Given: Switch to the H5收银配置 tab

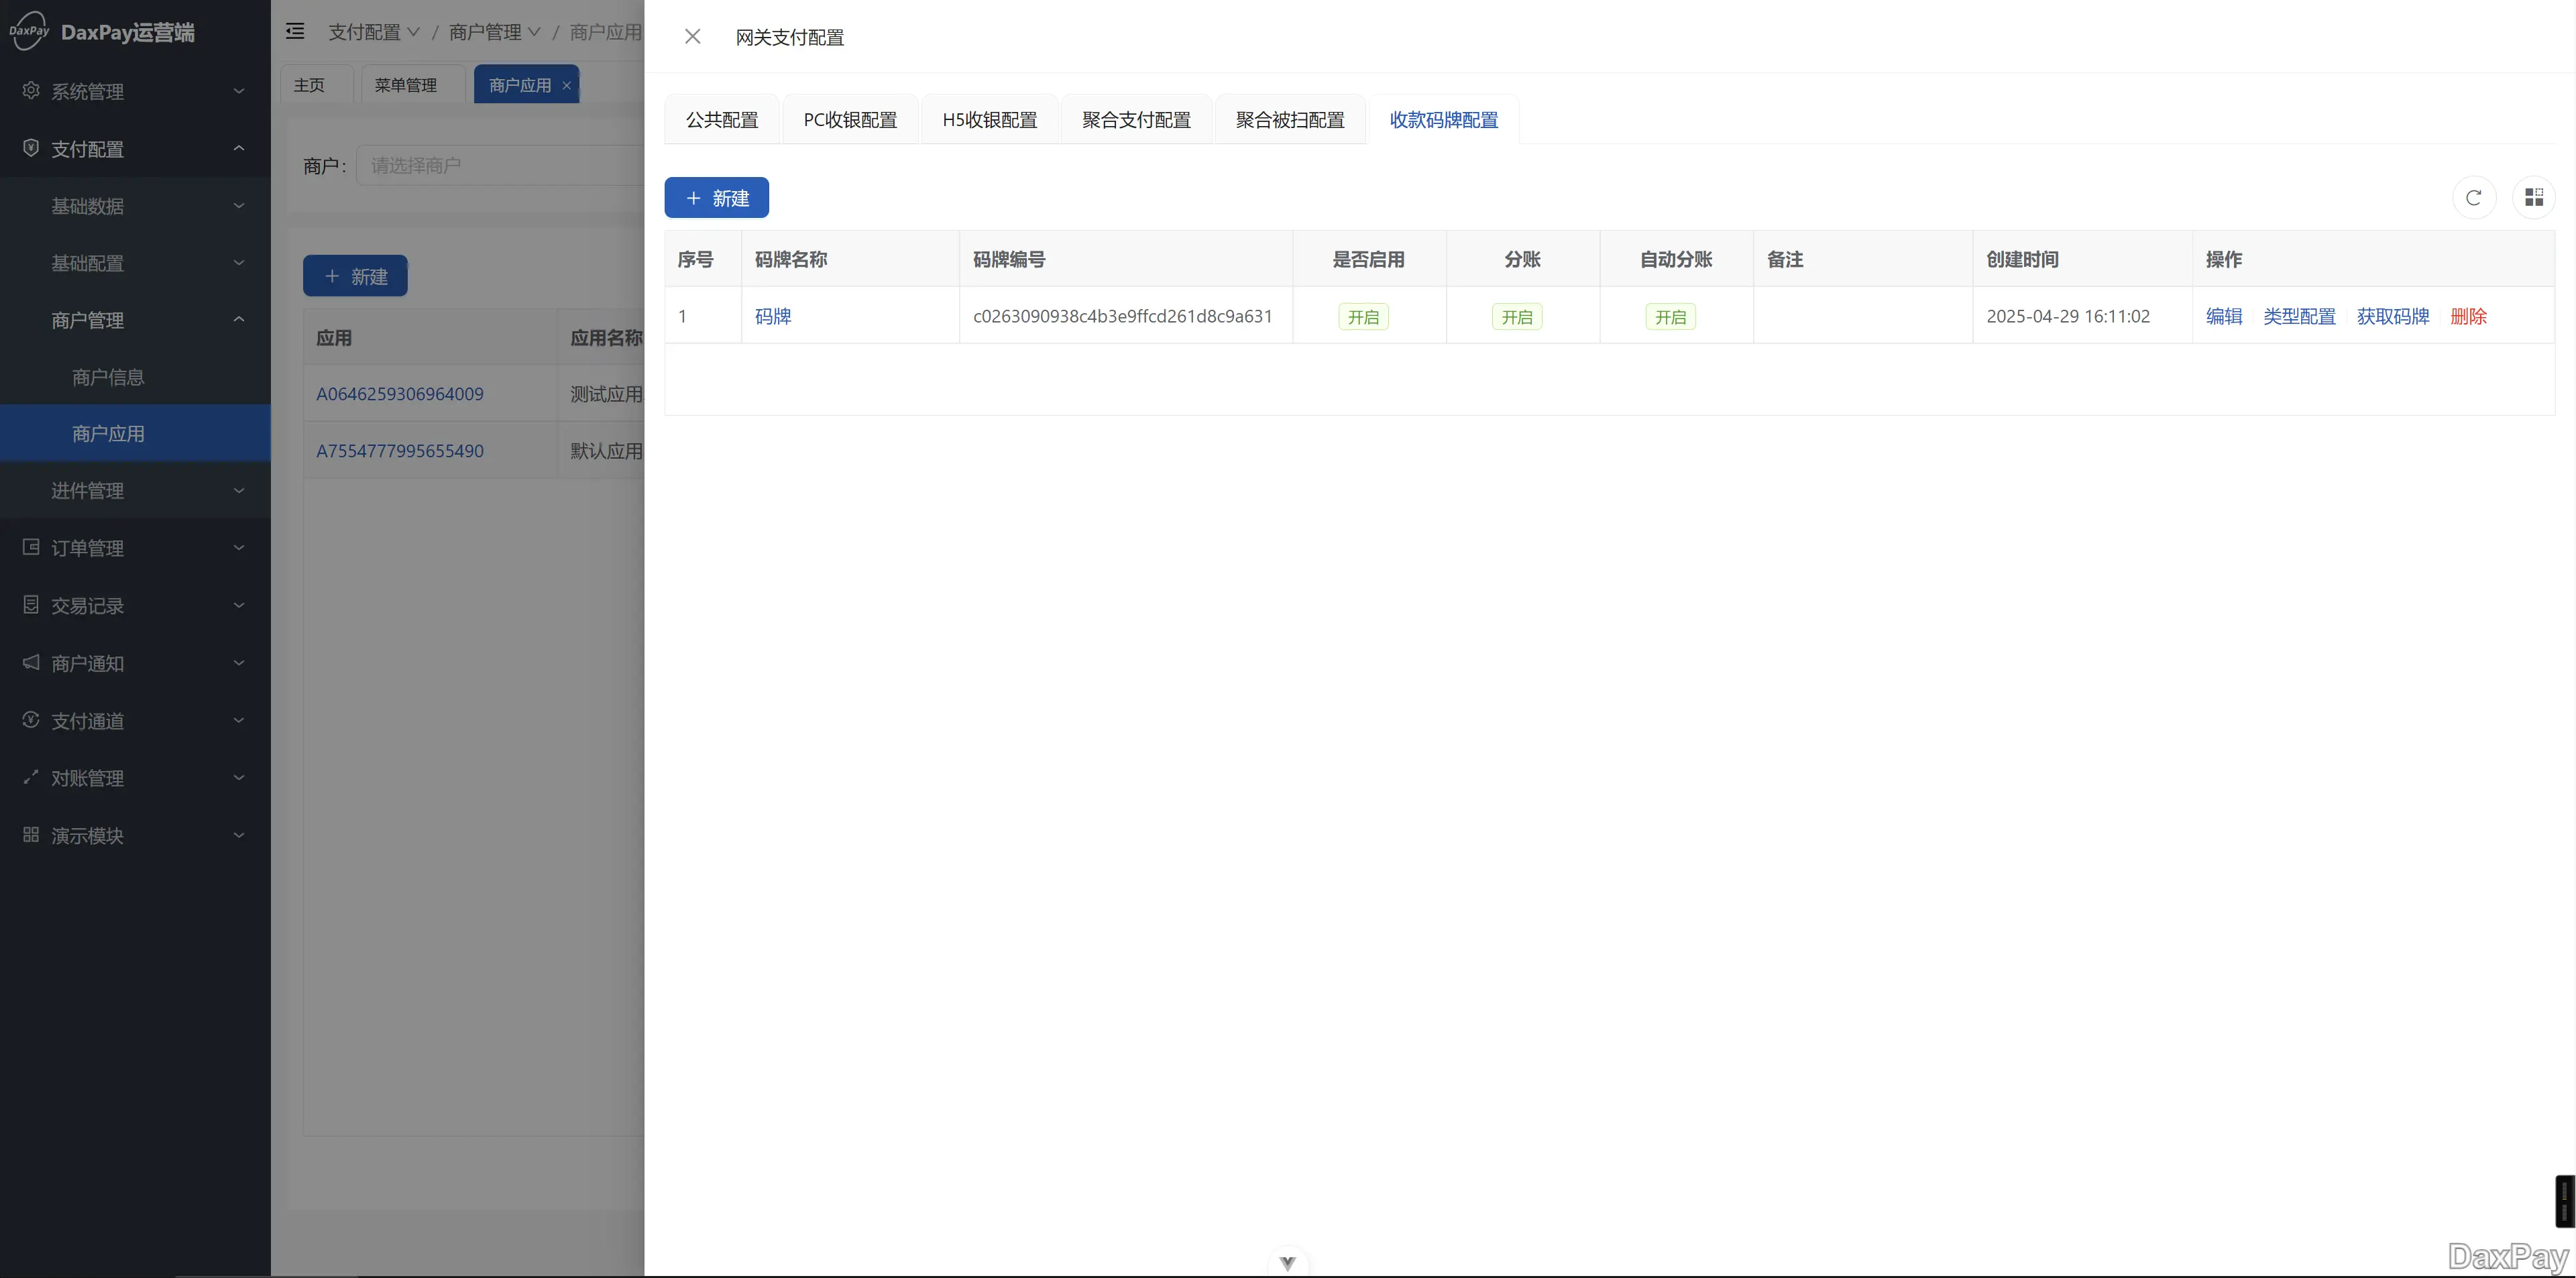Looking at the screenshot, I should 990,120.
